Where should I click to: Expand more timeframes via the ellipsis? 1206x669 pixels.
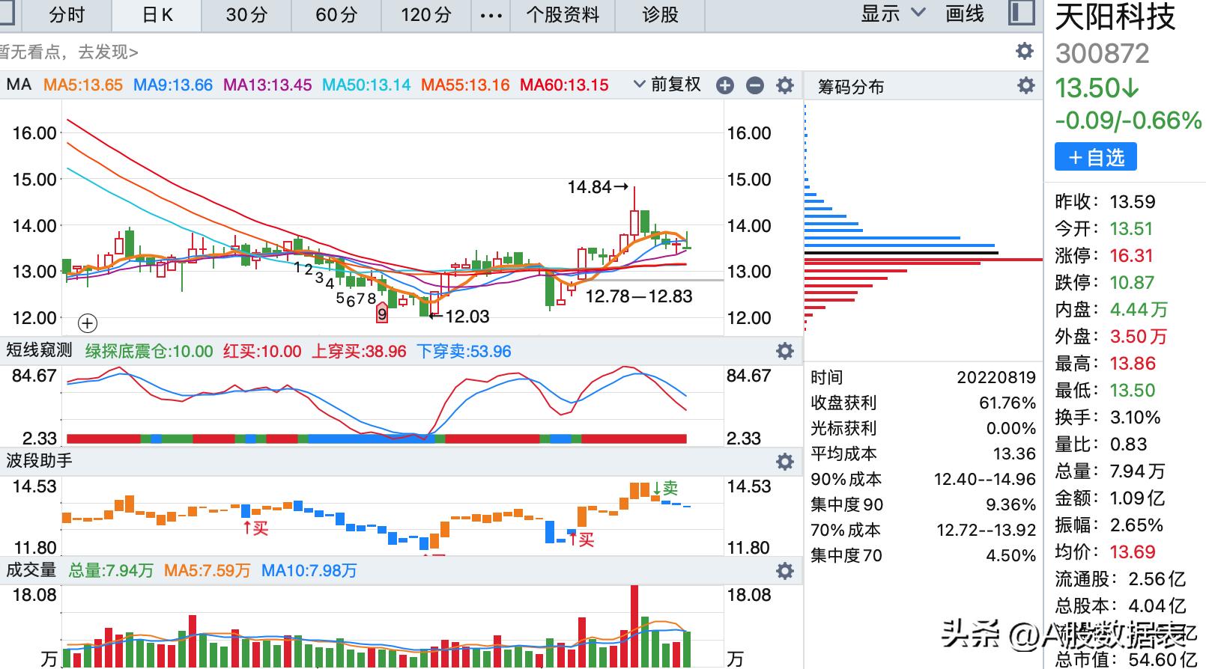pos(491,15)
